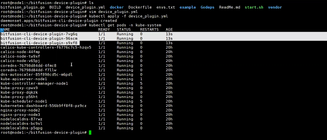The height and width of the screenshot is (140, 327).
Task: Click 13s age of plugin-7vg6q pod
Action: [x=169, y=34]
